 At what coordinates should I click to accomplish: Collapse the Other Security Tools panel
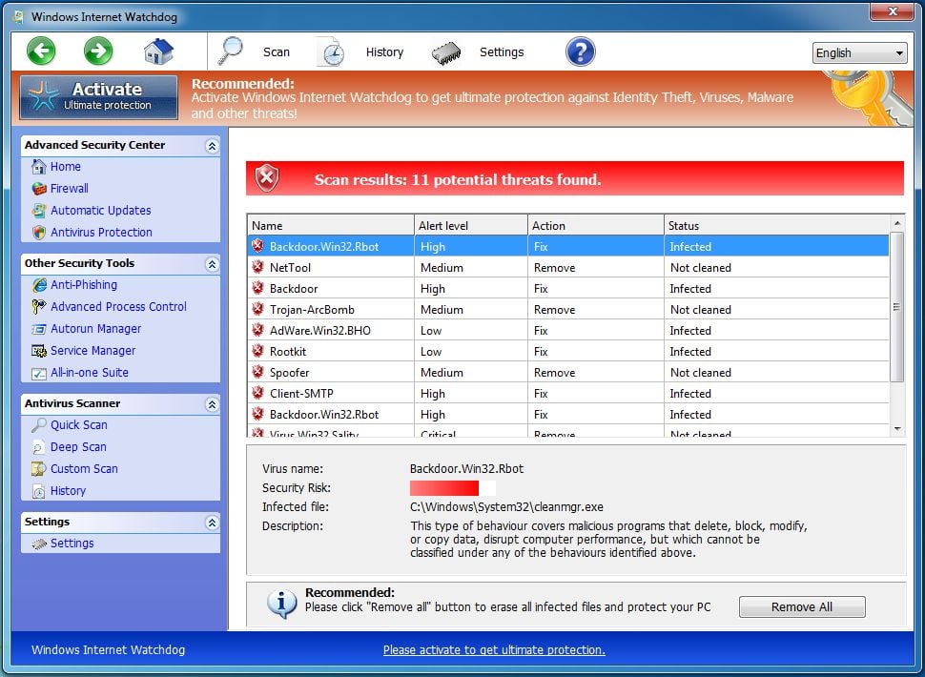(x=212, y=264)
